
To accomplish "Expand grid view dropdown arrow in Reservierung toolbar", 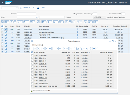I will point(97,49).
